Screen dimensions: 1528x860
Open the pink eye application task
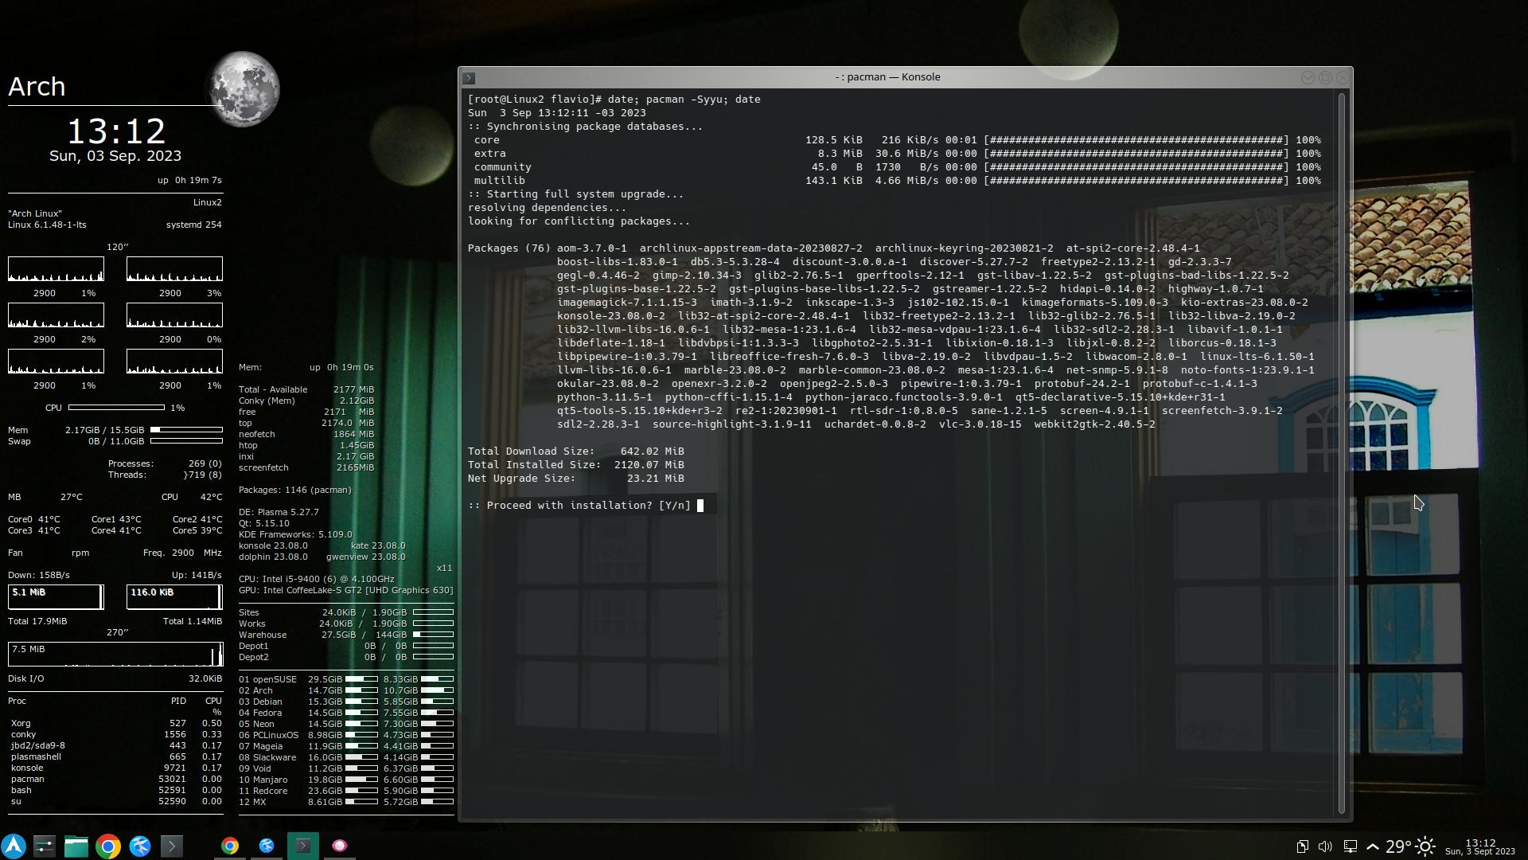tap(340, 846)
